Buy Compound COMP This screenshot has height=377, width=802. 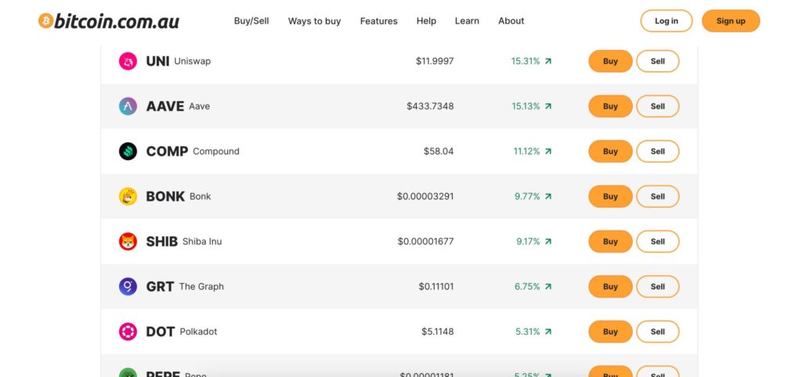click(610, 151)
